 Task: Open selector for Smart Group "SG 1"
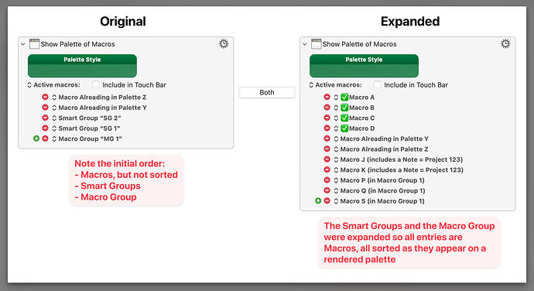(x=54, y=128)
